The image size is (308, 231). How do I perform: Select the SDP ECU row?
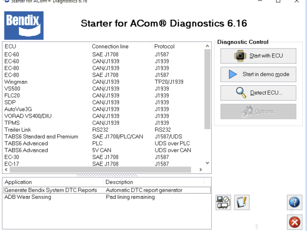click(104, 102)
